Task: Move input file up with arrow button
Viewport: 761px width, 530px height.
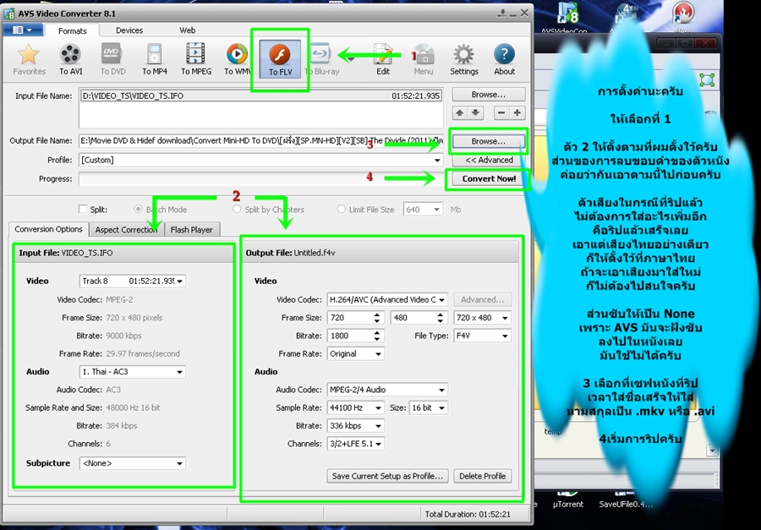Action: click(460, 113)
